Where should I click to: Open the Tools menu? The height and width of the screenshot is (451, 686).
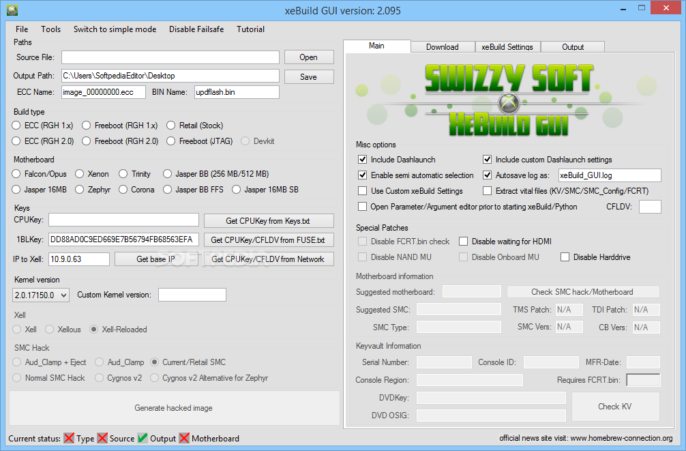pos(50,29)
